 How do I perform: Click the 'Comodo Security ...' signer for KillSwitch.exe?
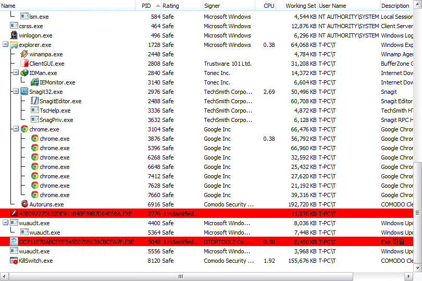[x=229, y=261]
